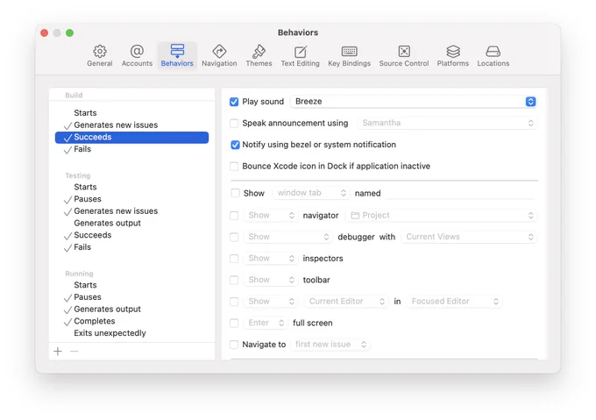596x420 pixels.
Task: Check the navigator row checkbox
Action: 234,216
